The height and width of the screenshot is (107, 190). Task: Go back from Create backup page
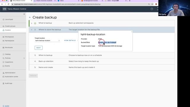[30, 17]
